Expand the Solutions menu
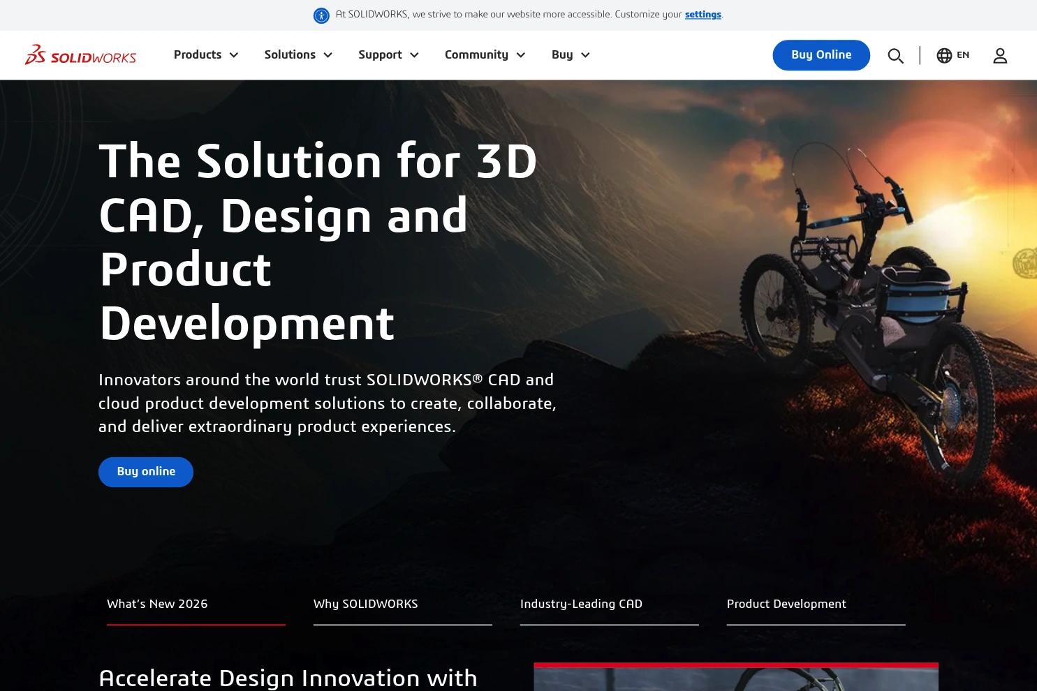 coord(298,55)
